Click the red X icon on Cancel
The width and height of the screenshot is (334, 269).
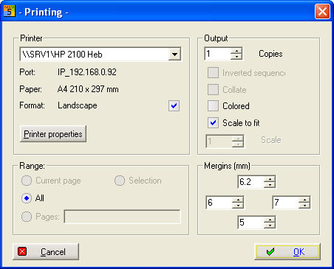click(x=22, y=251)
